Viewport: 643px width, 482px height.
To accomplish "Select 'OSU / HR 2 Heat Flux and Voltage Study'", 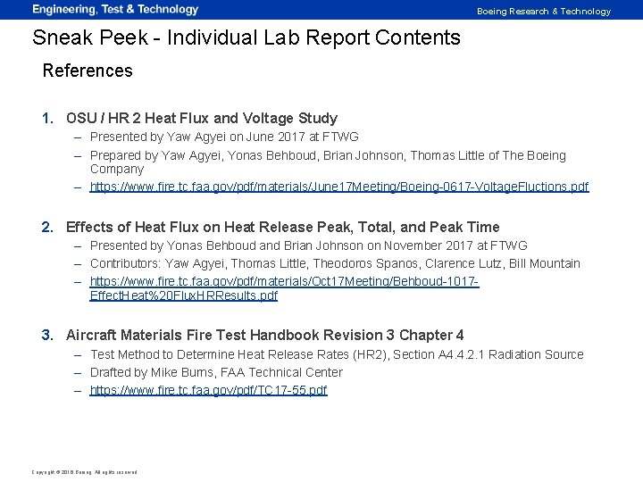I will click(x=202, y=118).
